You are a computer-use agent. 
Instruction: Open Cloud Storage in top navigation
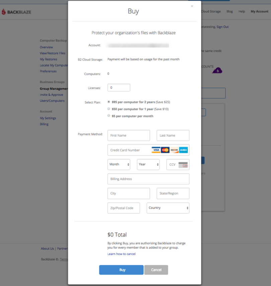[211, 11]
